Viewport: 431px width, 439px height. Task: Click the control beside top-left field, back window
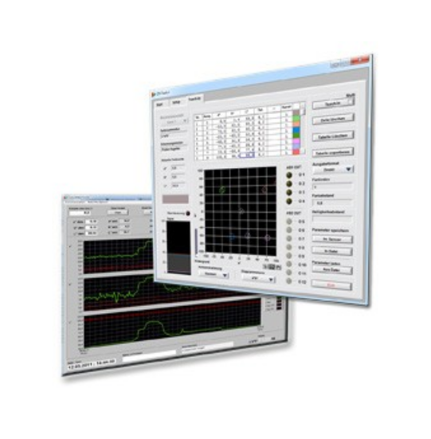118,212
